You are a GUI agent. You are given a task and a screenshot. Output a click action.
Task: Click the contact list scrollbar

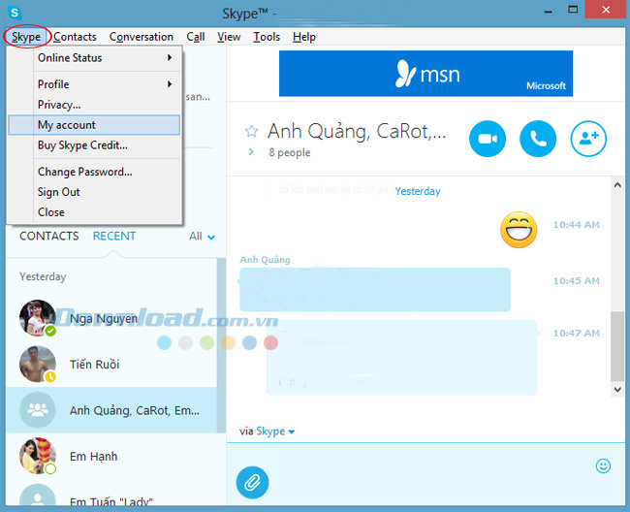[x=221, y=345]
